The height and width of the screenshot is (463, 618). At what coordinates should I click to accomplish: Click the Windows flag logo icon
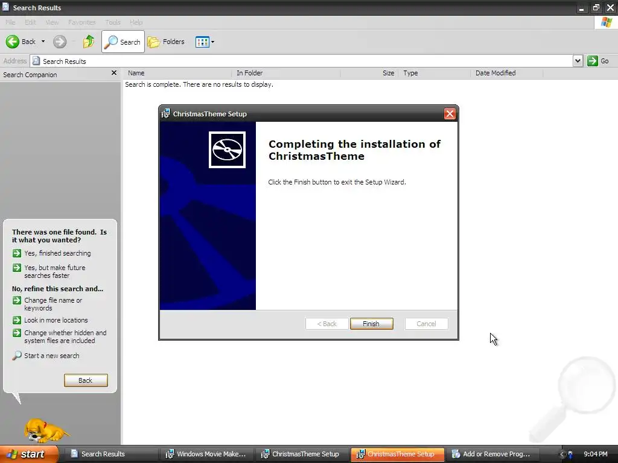click(606, 22)
